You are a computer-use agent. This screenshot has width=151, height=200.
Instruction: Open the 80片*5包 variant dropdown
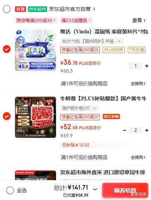[92, 41]
